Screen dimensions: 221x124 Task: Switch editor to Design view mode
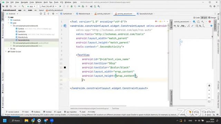click(212, 18)
